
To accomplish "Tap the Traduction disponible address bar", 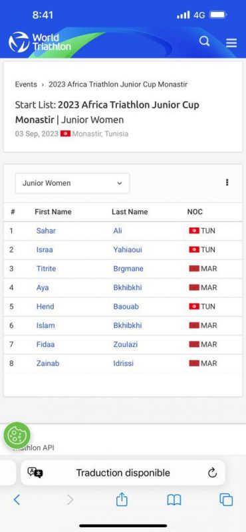I will 123,473.
